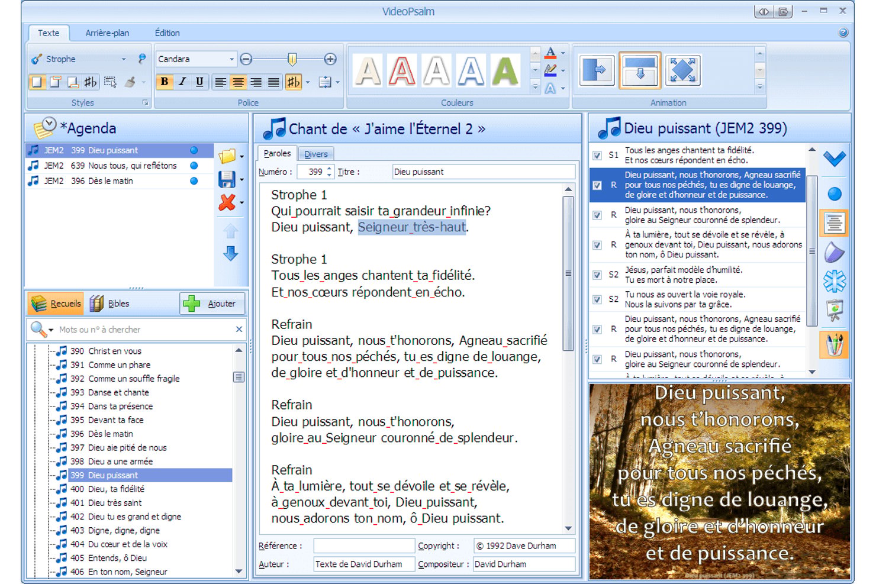Screen dimensions: 876x584
Task: Toggle bold formatting in Police group
Action: (x=165, y=82)
